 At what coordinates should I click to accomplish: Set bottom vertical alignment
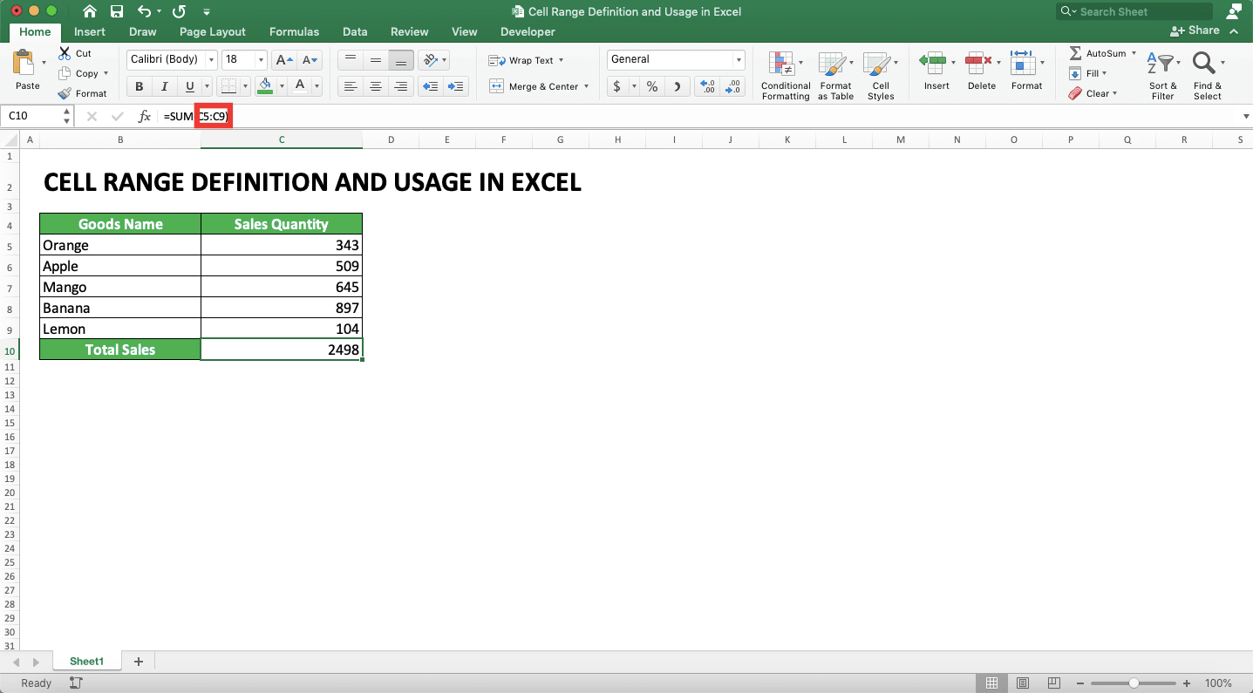[401, 60]
